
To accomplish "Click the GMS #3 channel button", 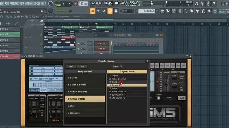I will tap(102, 49).
